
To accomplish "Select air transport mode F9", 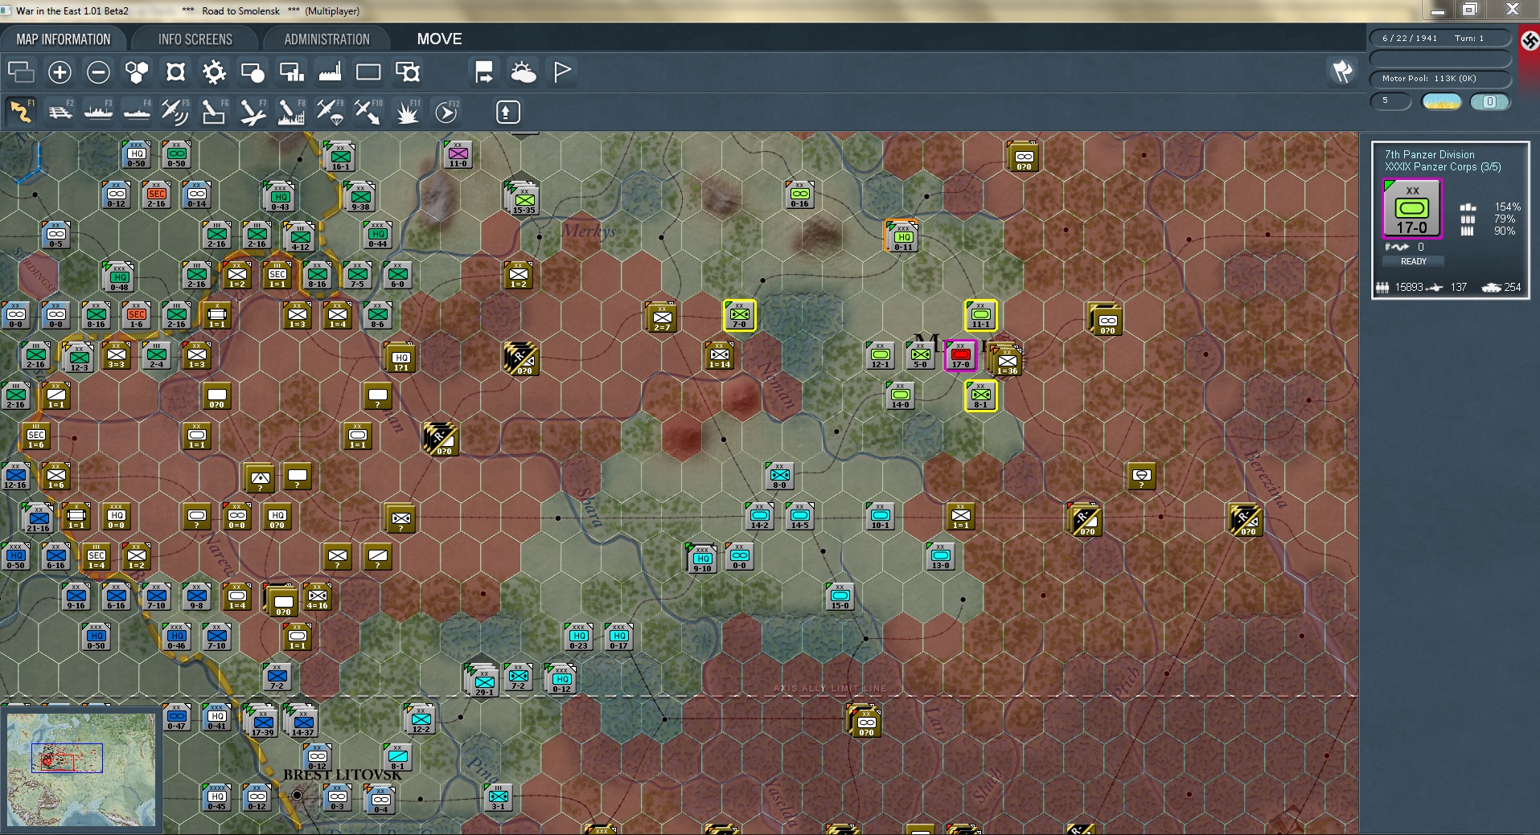I will pyautogui.click(x=330, y=112).
